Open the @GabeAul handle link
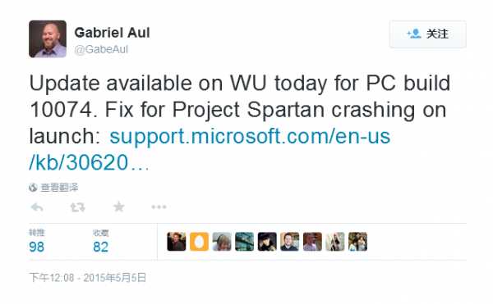This screenshot has height=304, width=493. pos(101,49)
